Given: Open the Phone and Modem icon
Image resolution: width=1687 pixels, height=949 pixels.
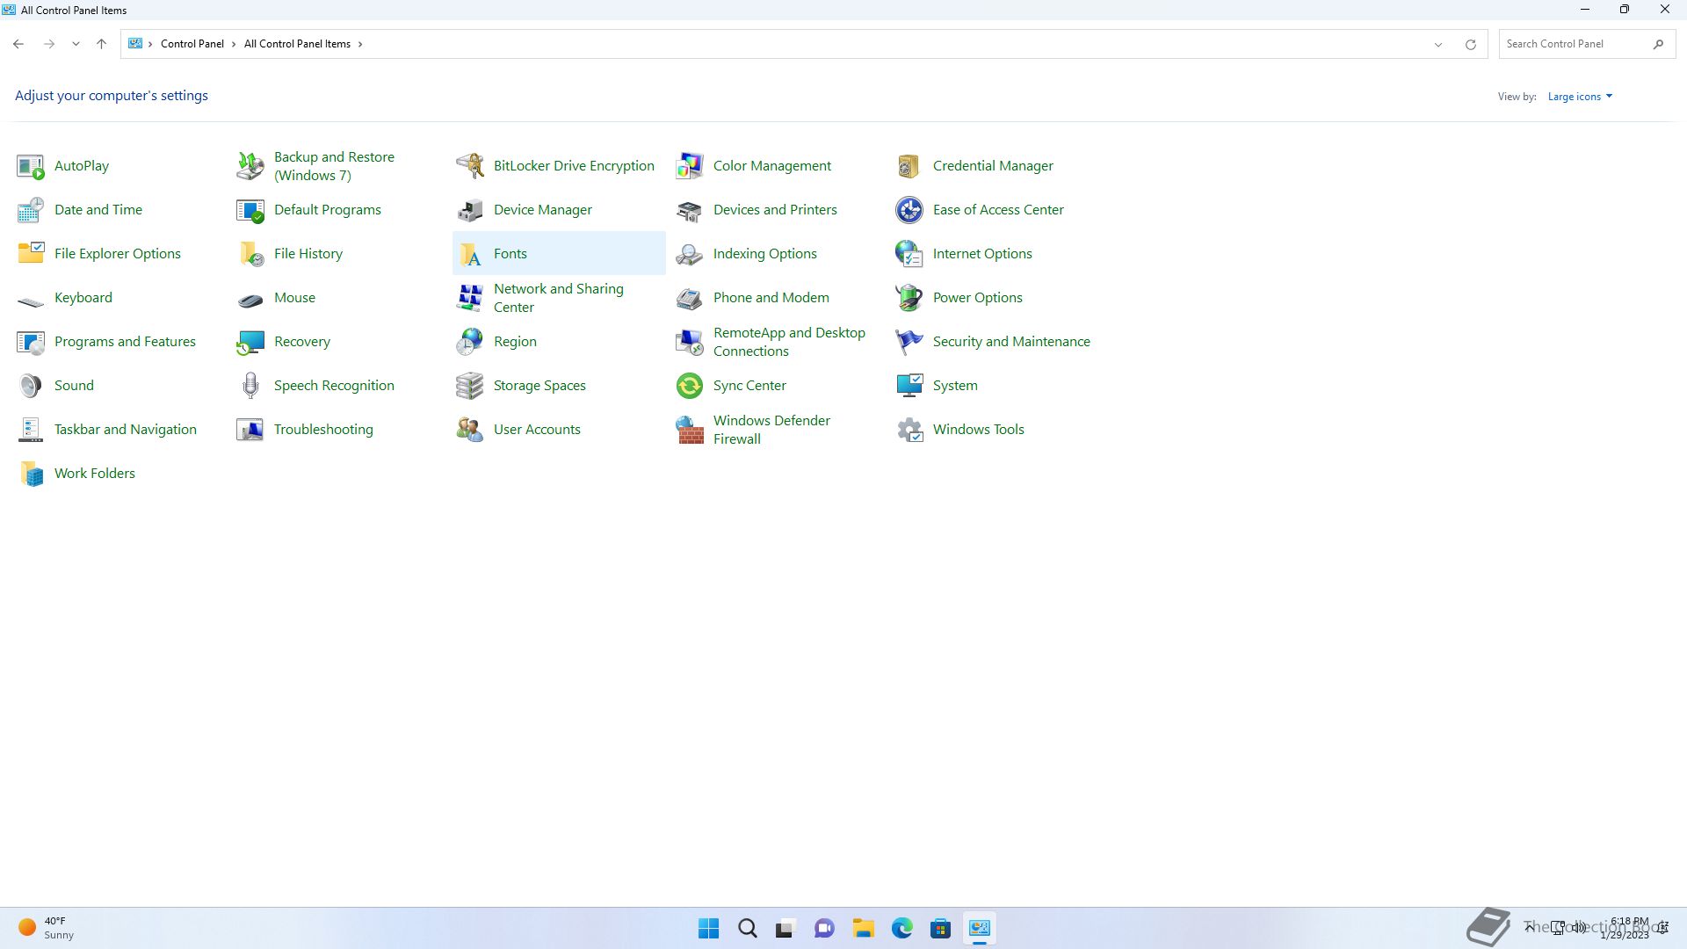Looking at the screenshot, I should pyautogui.click(x=690, y=298).
